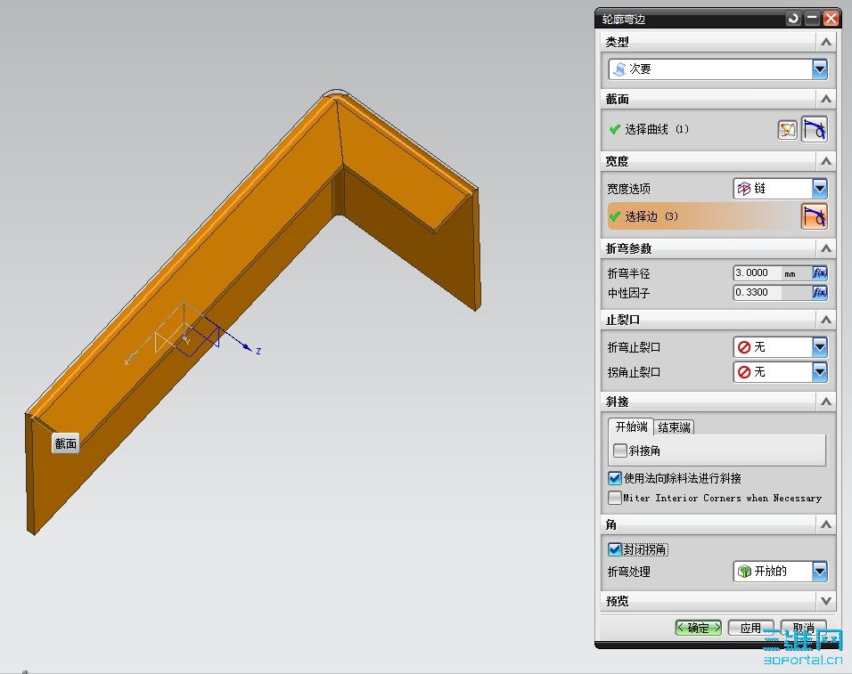
Task: Collapse the 止裂口 section
Action: coord(826,320)
